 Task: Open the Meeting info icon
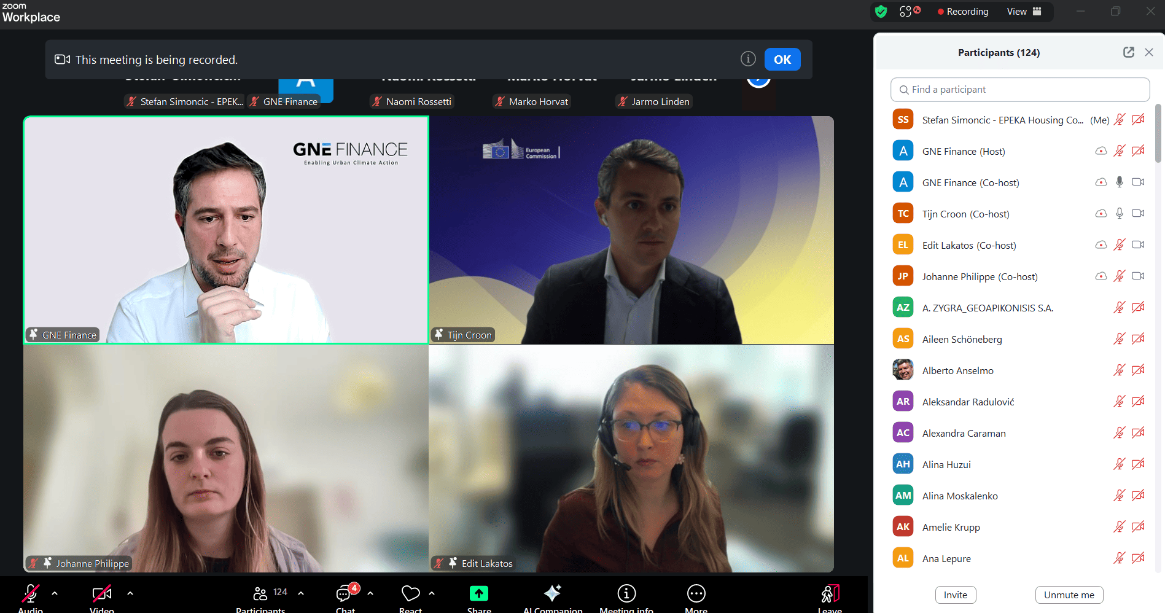click(x=626, y=594)
